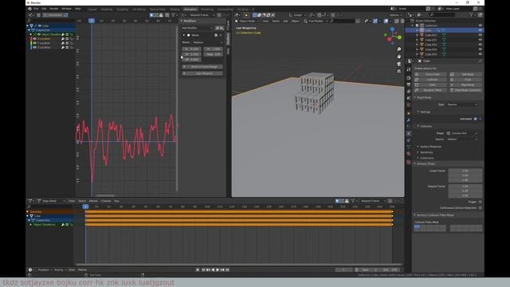The width and height of the screenshot is (510, 287).
Task: Click the play animation button
Action: (218, 269)
